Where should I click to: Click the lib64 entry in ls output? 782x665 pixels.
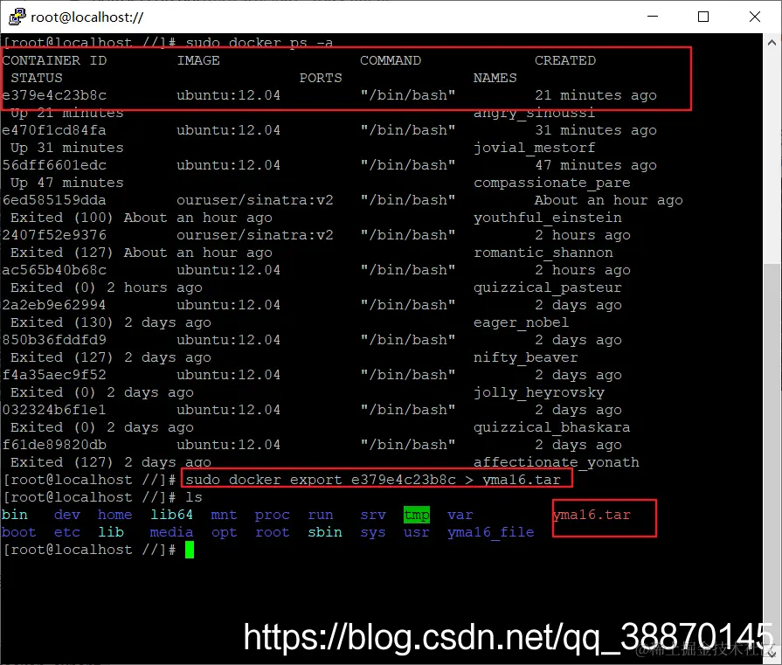click(x=171, y=515)
